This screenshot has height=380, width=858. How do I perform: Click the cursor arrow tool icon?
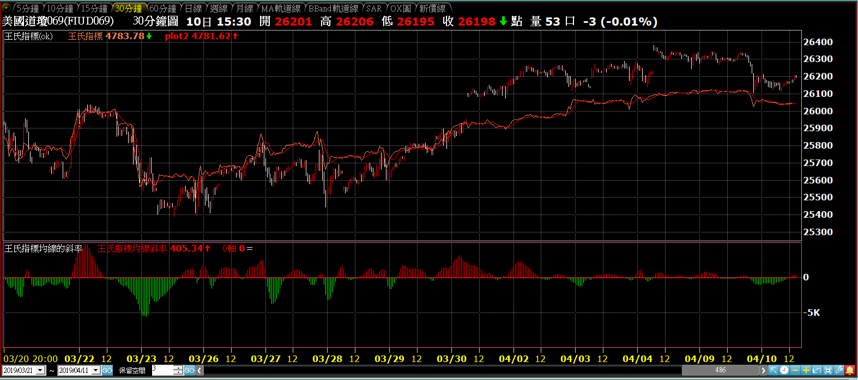click(774, 370)
